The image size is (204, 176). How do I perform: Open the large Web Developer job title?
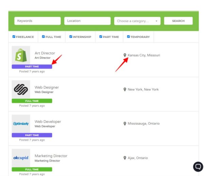point(48,121)
